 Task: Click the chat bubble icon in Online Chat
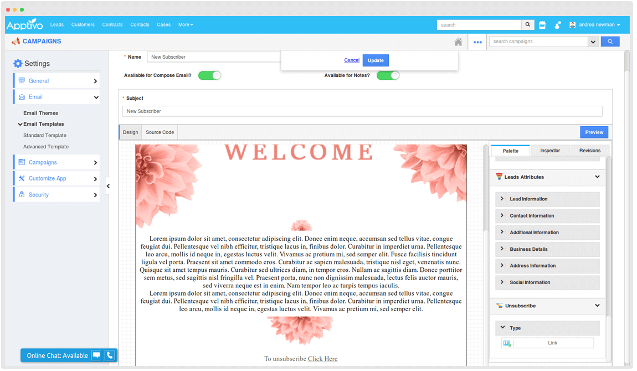tap(96, 355)
